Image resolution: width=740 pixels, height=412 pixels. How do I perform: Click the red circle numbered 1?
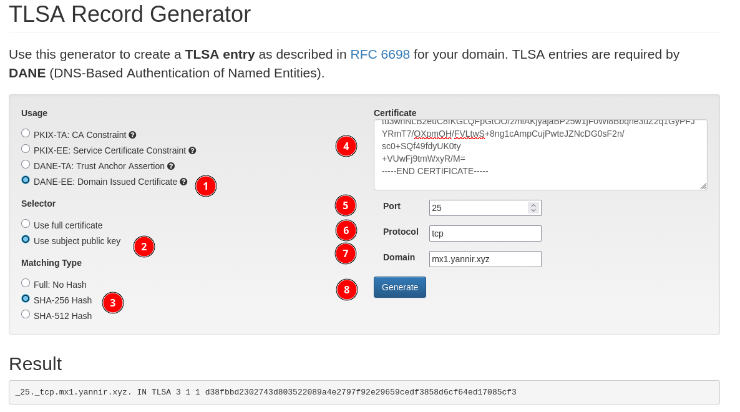[x=206, y=186]
